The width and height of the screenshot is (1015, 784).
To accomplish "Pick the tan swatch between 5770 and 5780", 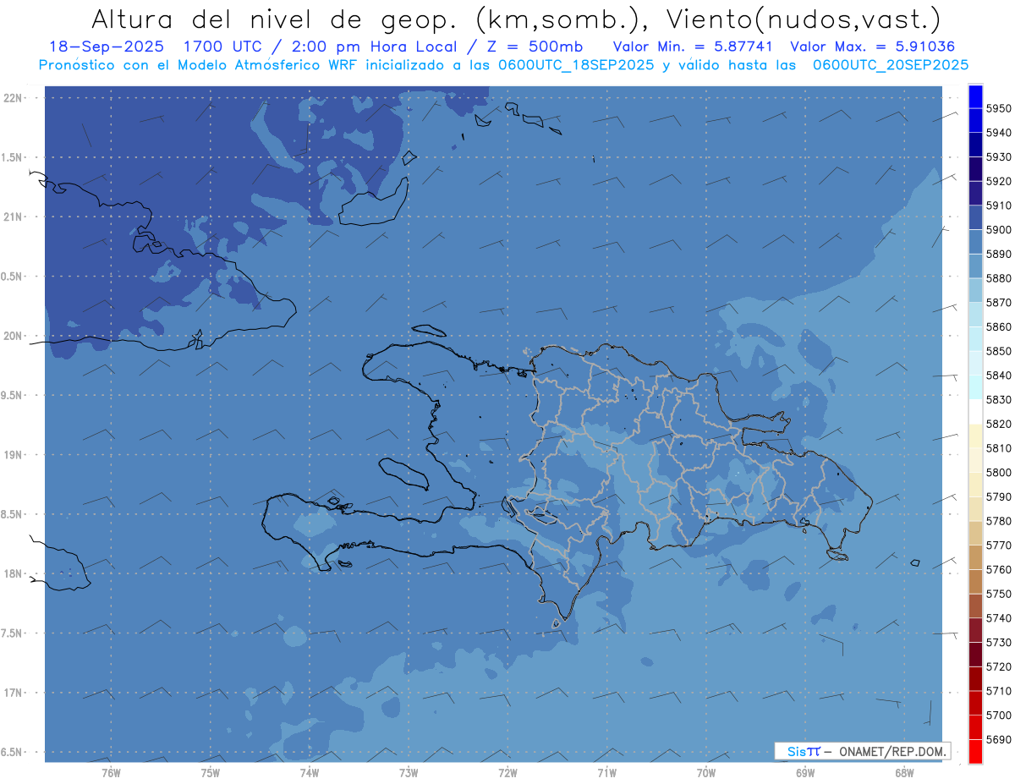I will point(975,533).
